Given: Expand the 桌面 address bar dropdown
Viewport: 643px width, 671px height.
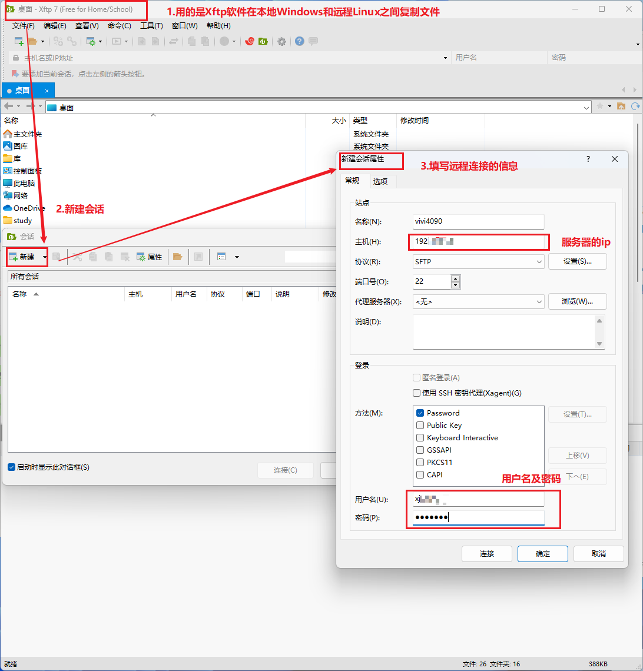Looking at the screenshot, I should point(586,108).
